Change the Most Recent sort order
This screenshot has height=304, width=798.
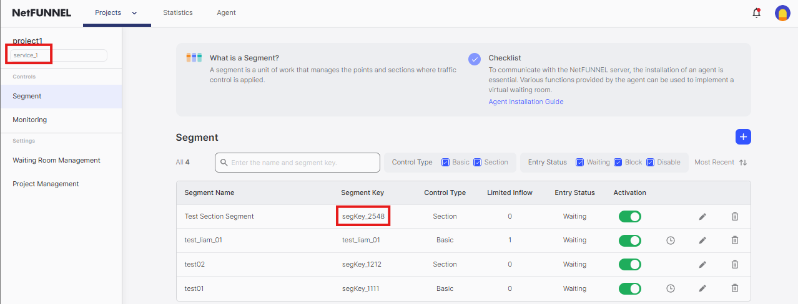pyautogui.click(x=721, y=162)
